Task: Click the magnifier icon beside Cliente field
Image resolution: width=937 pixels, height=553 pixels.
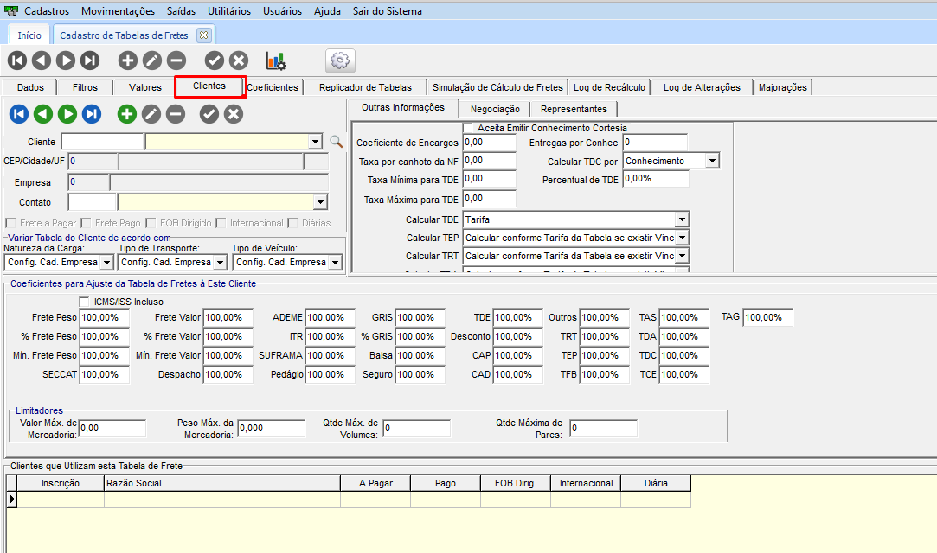Action: (337, 142)
